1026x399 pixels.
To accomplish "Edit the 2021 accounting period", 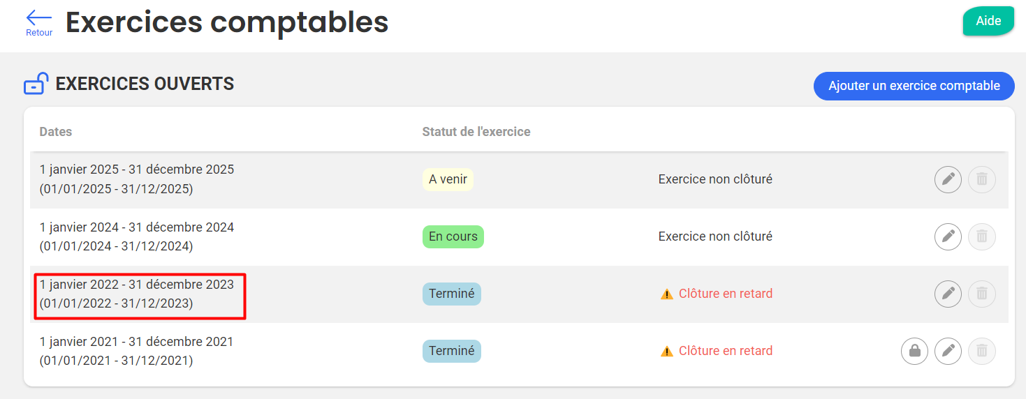I will [x=948, y=351].
